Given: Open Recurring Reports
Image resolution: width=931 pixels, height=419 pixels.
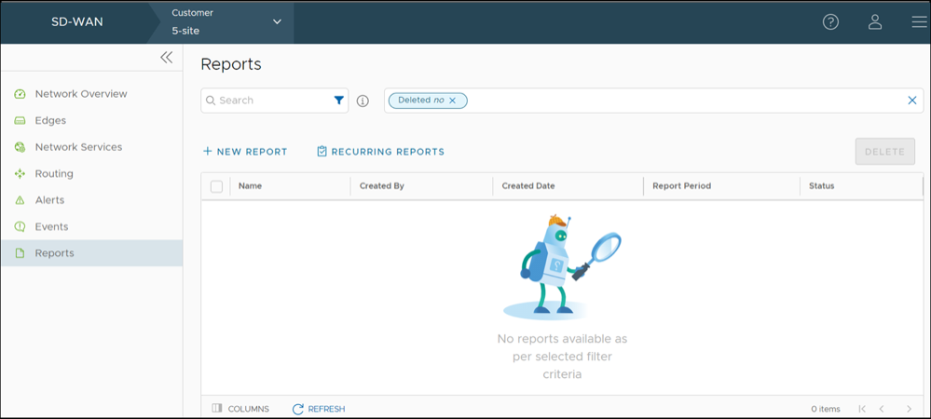Looking at the screenshot, I should point(380,152).
